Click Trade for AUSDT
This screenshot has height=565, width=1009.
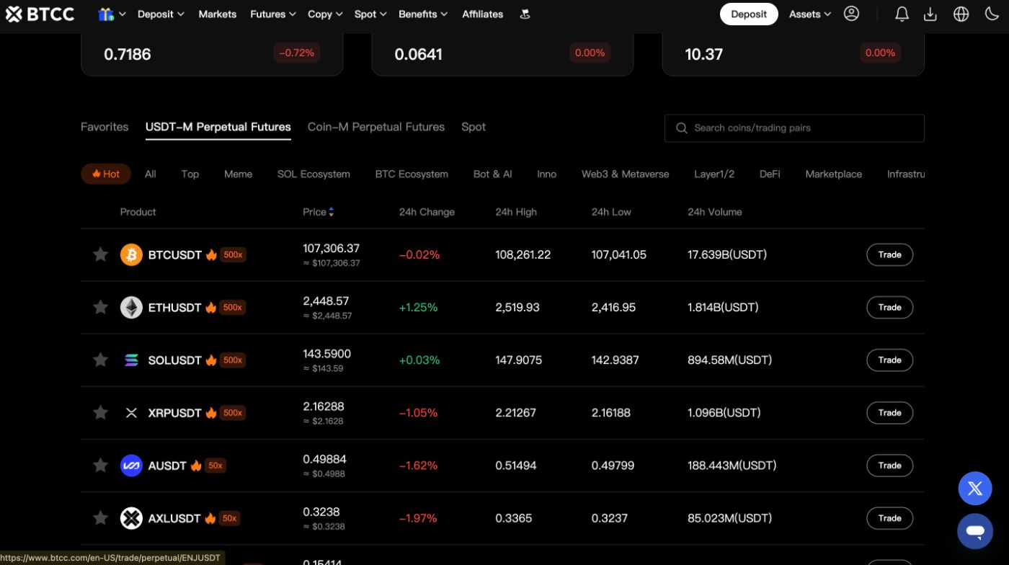tap(889, 466)
